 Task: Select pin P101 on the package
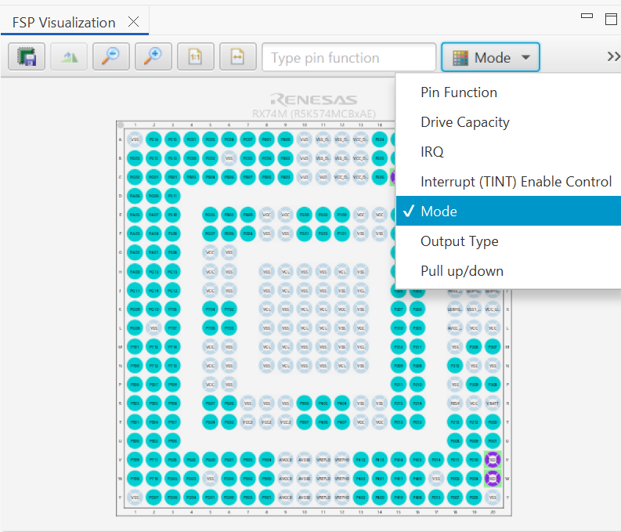point(341,233)
